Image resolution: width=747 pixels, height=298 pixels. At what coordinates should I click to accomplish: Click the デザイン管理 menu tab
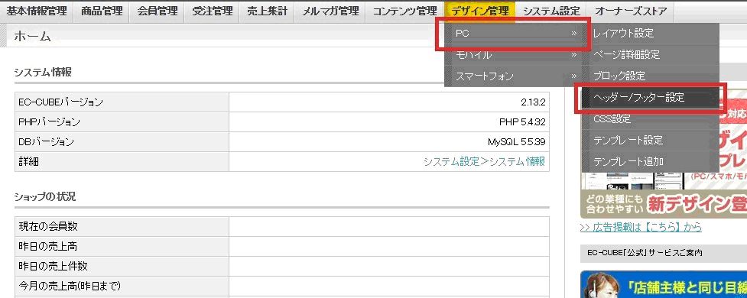pos(479,11)
